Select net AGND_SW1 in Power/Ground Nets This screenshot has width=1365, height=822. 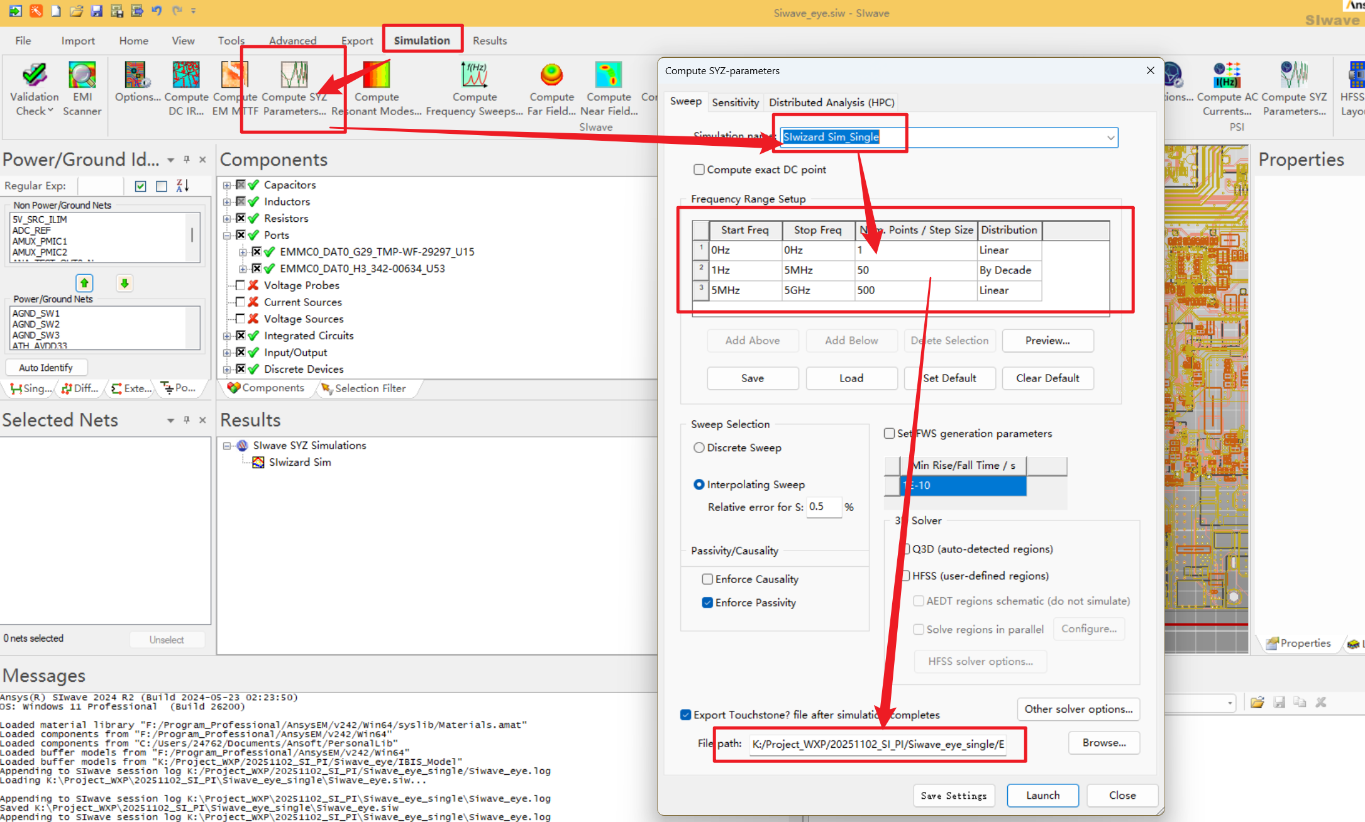click(x=36, y=313)
